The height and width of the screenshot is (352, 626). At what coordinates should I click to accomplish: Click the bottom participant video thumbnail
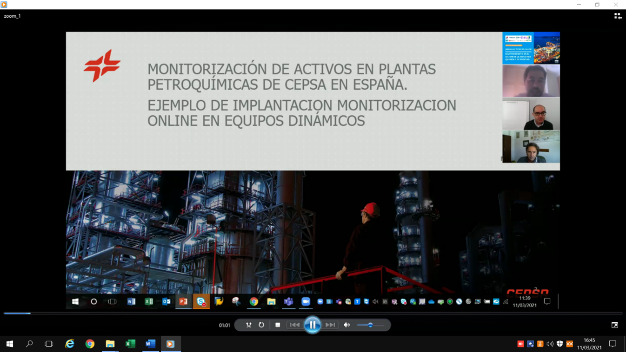click(x=531, y=146)
